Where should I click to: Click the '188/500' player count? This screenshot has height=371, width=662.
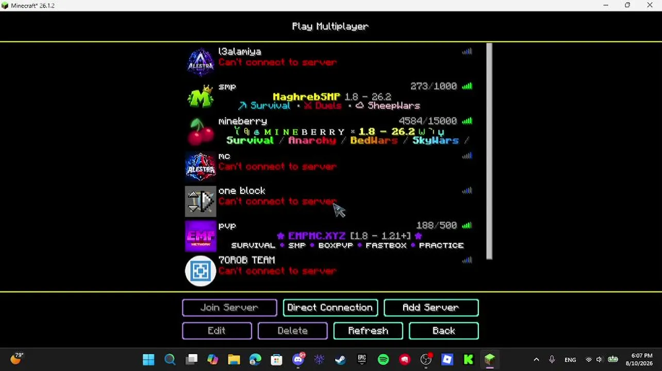coord(437,225)
